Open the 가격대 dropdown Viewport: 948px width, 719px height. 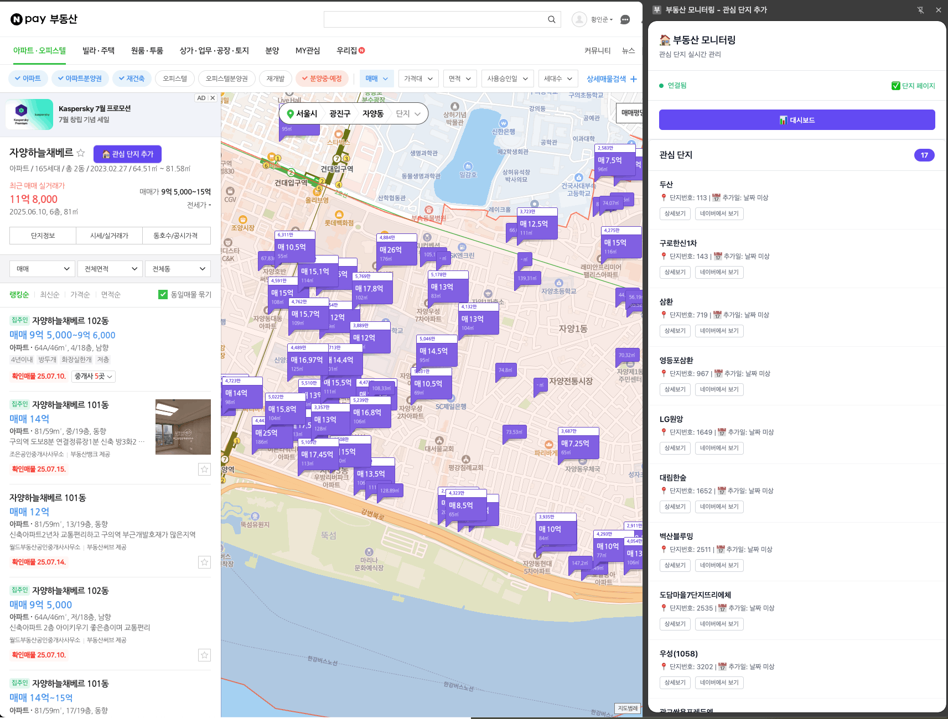coord(418,79)
